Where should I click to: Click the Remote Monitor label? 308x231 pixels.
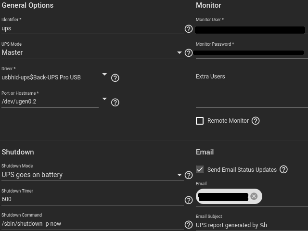tap(228, 121)
